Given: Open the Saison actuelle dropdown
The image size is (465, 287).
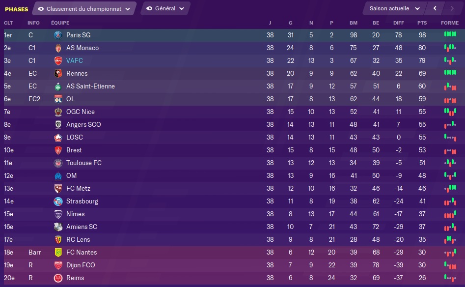Looking at the screenshot, I should [394, 8].
